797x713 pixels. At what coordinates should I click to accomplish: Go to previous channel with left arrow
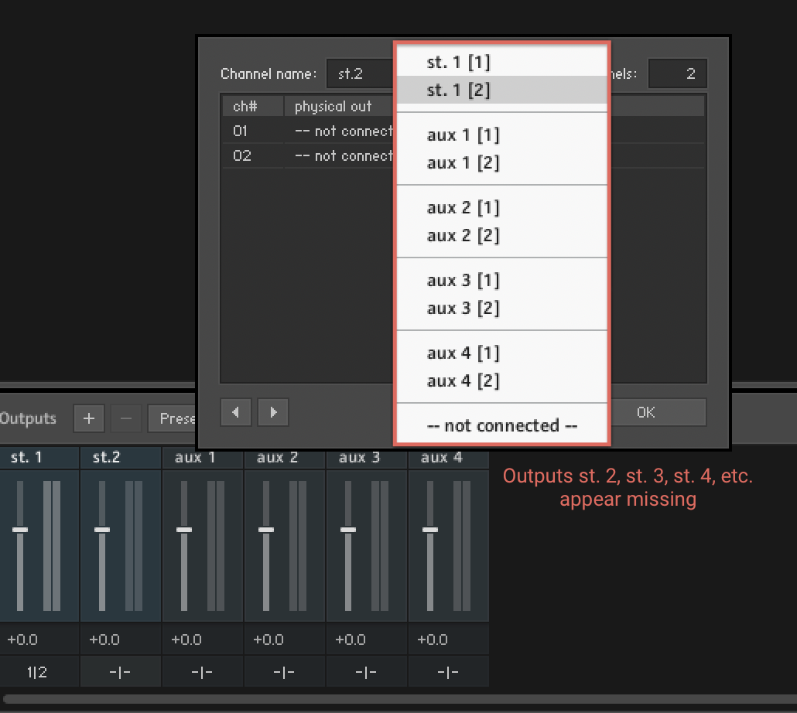[235, 412]
